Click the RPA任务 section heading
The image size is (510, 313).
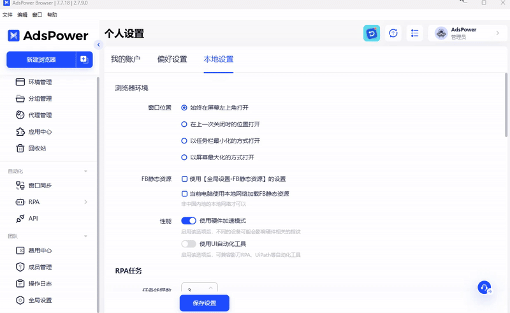pyautogui.click(x=129, y=271)
